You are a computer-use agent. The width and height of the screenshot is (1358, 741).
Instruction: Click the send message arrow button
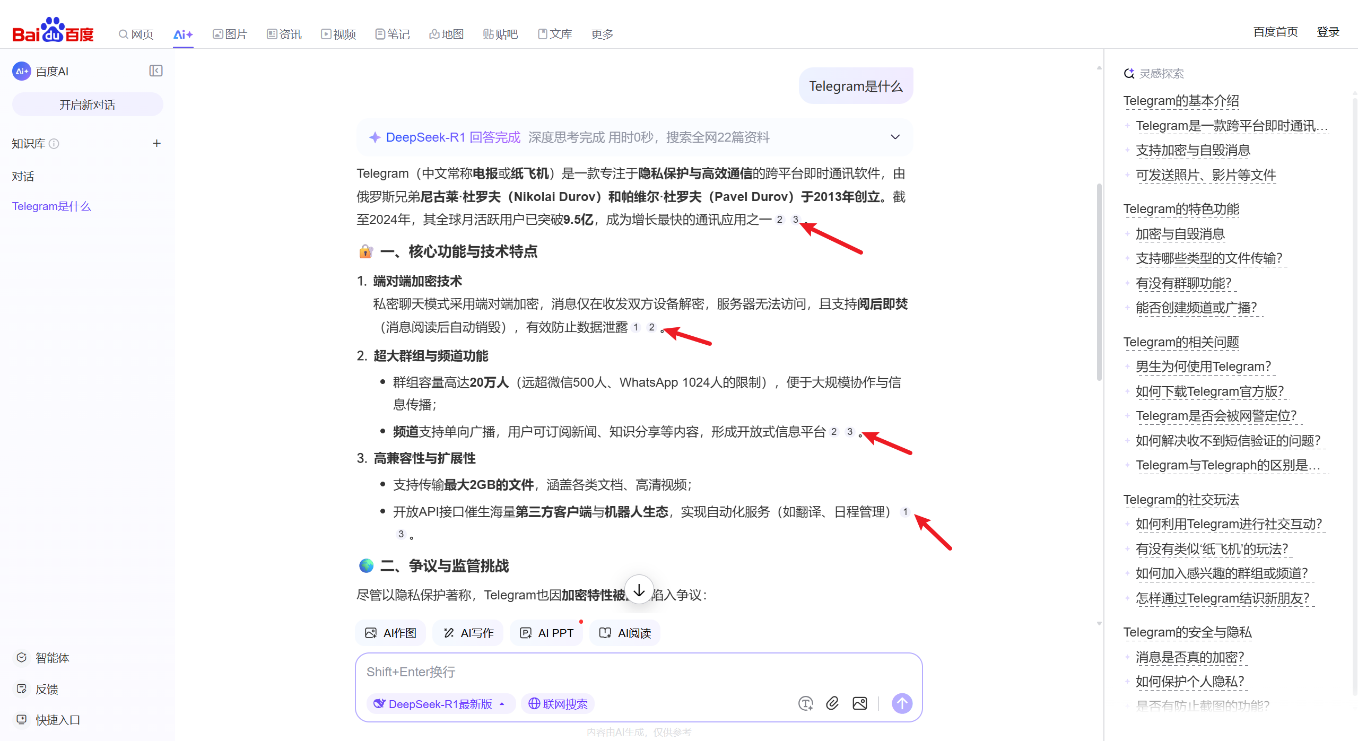902,703
